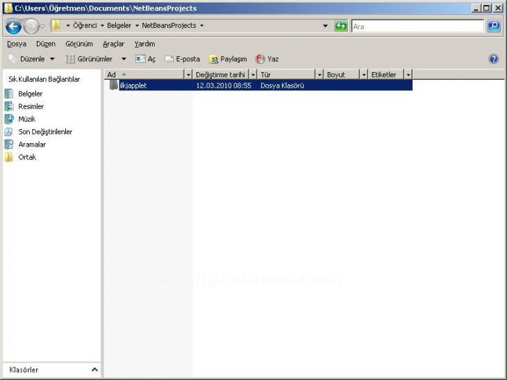Click the Ara search input field

click(x=417, y=26)
